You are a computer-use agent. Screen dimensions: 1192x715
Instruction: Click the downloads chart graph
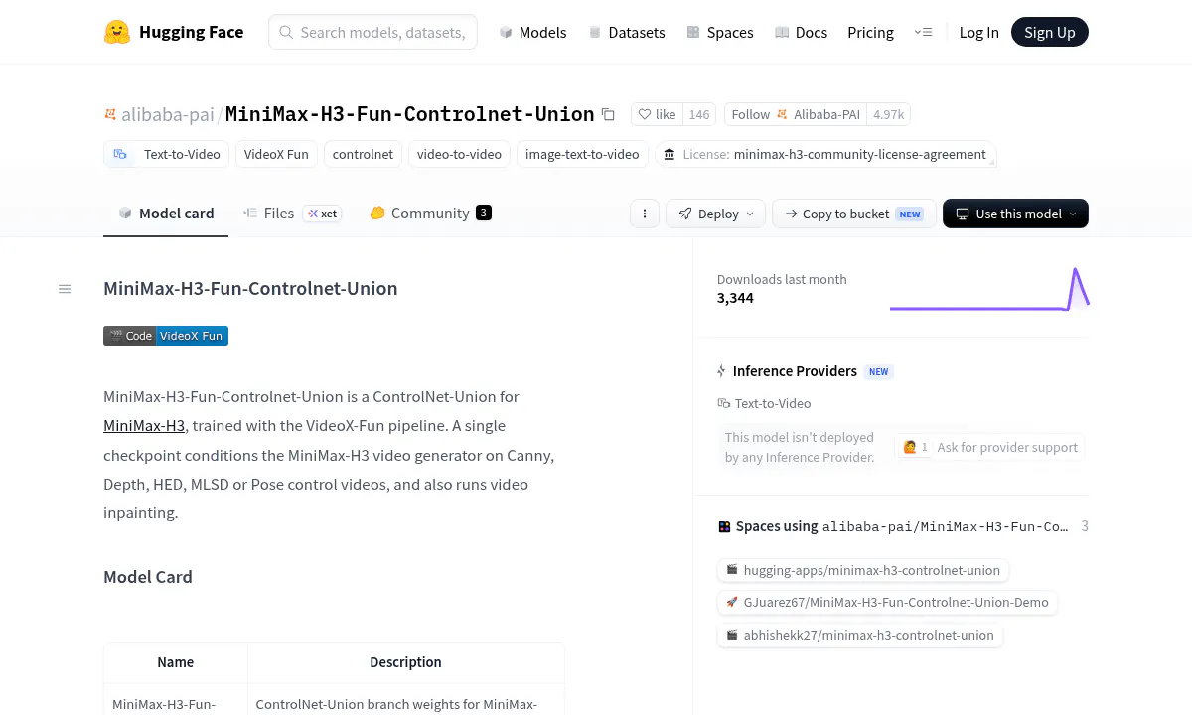tap(989, 288)
